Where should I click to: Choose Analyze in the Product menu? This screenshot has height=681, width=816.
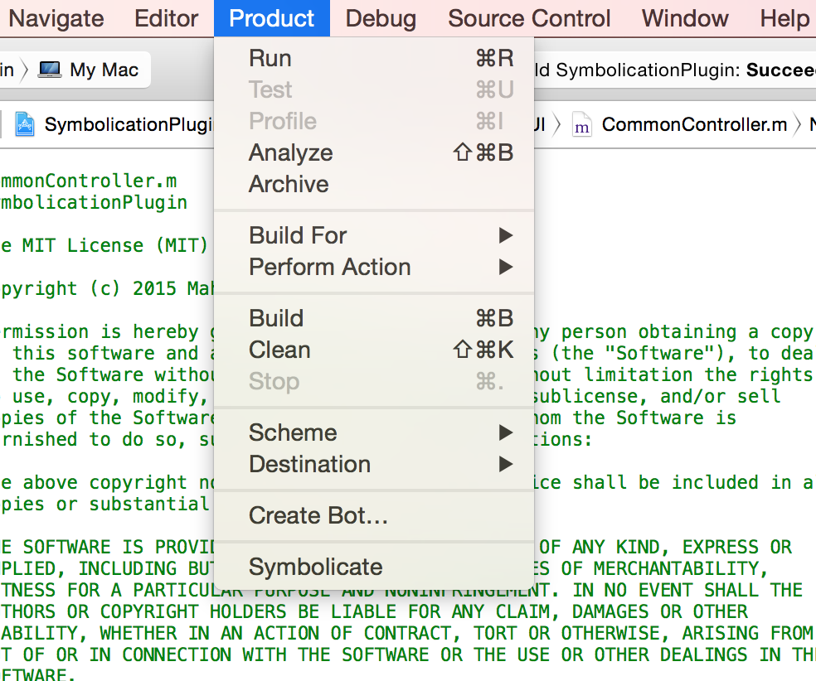coord(374,152)
